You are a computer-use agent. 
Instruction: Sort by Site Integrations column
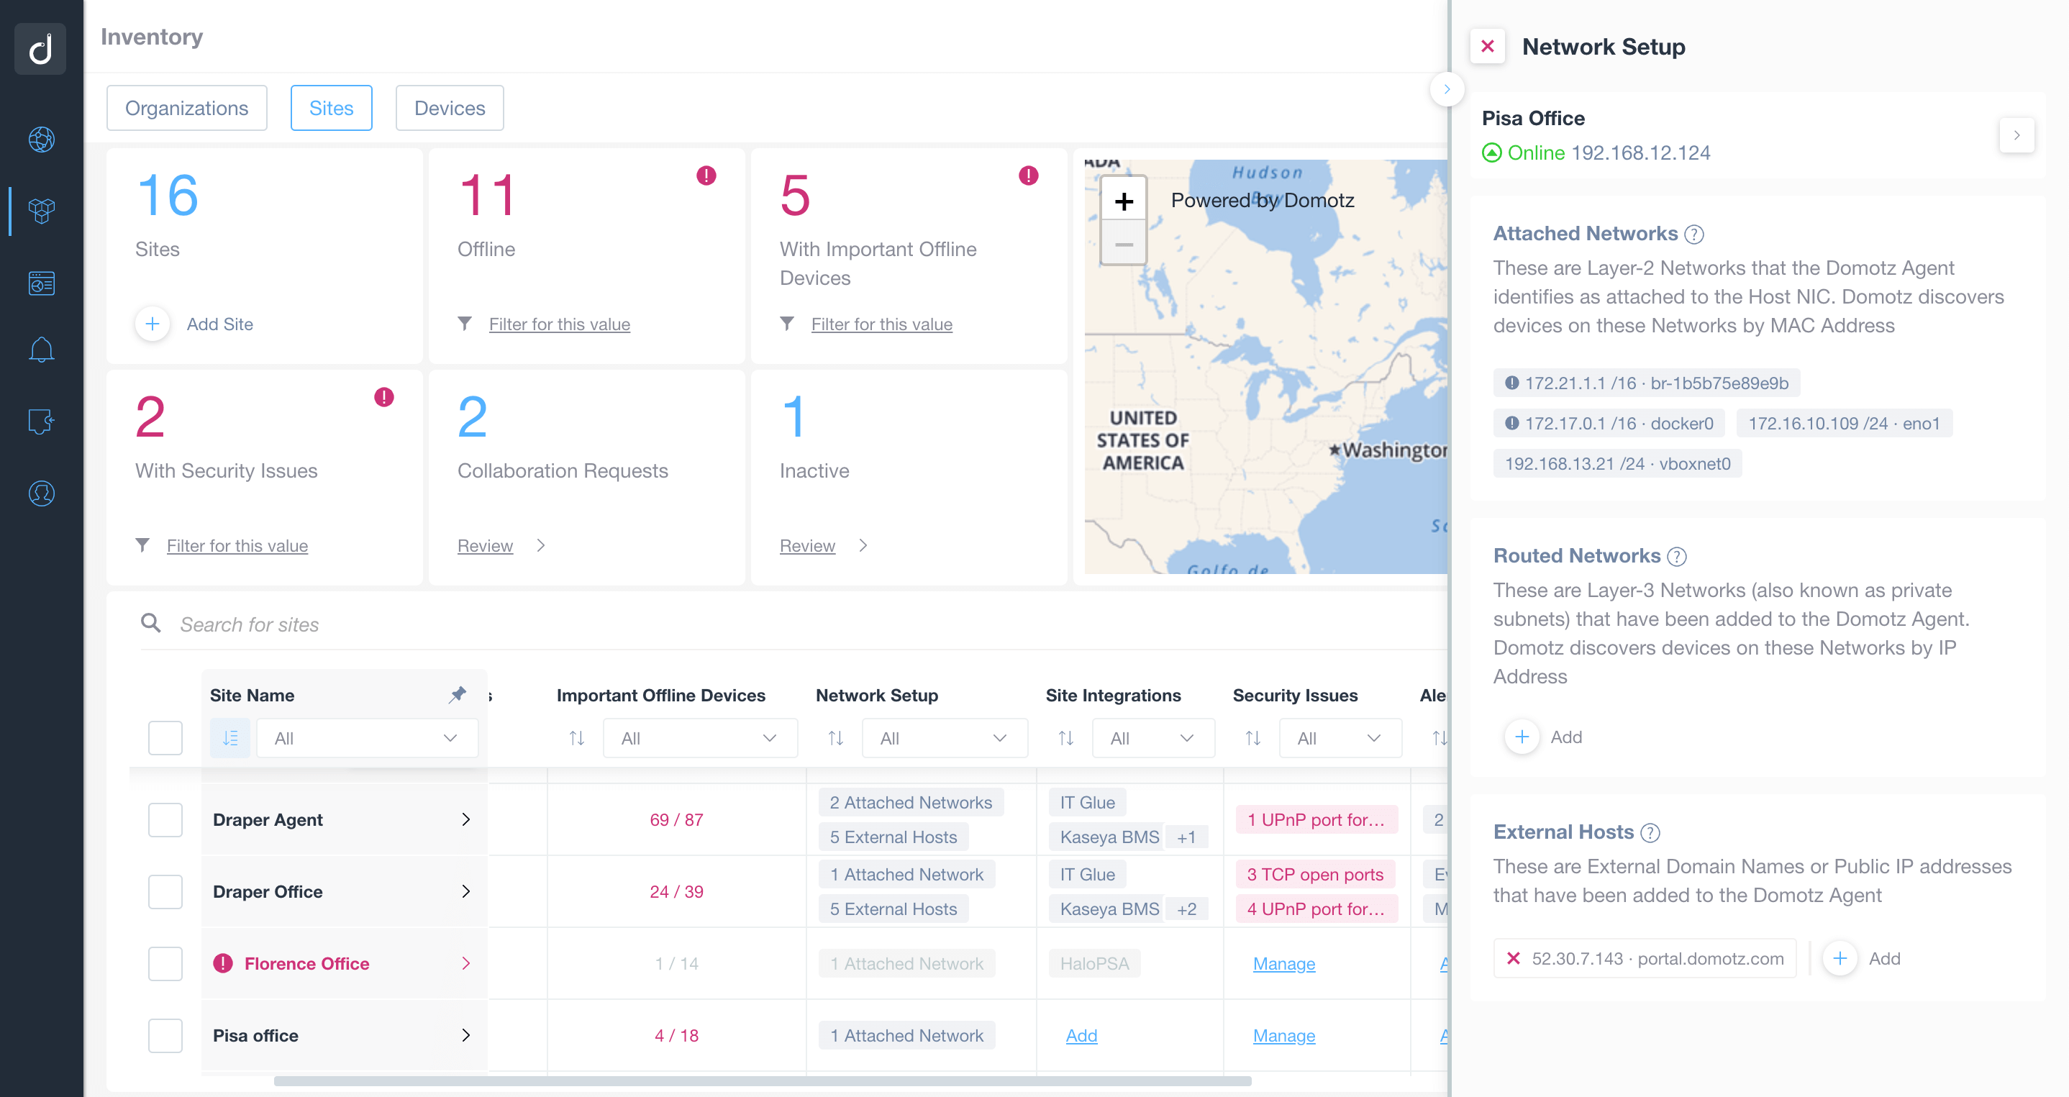[x=1065, y=738]
